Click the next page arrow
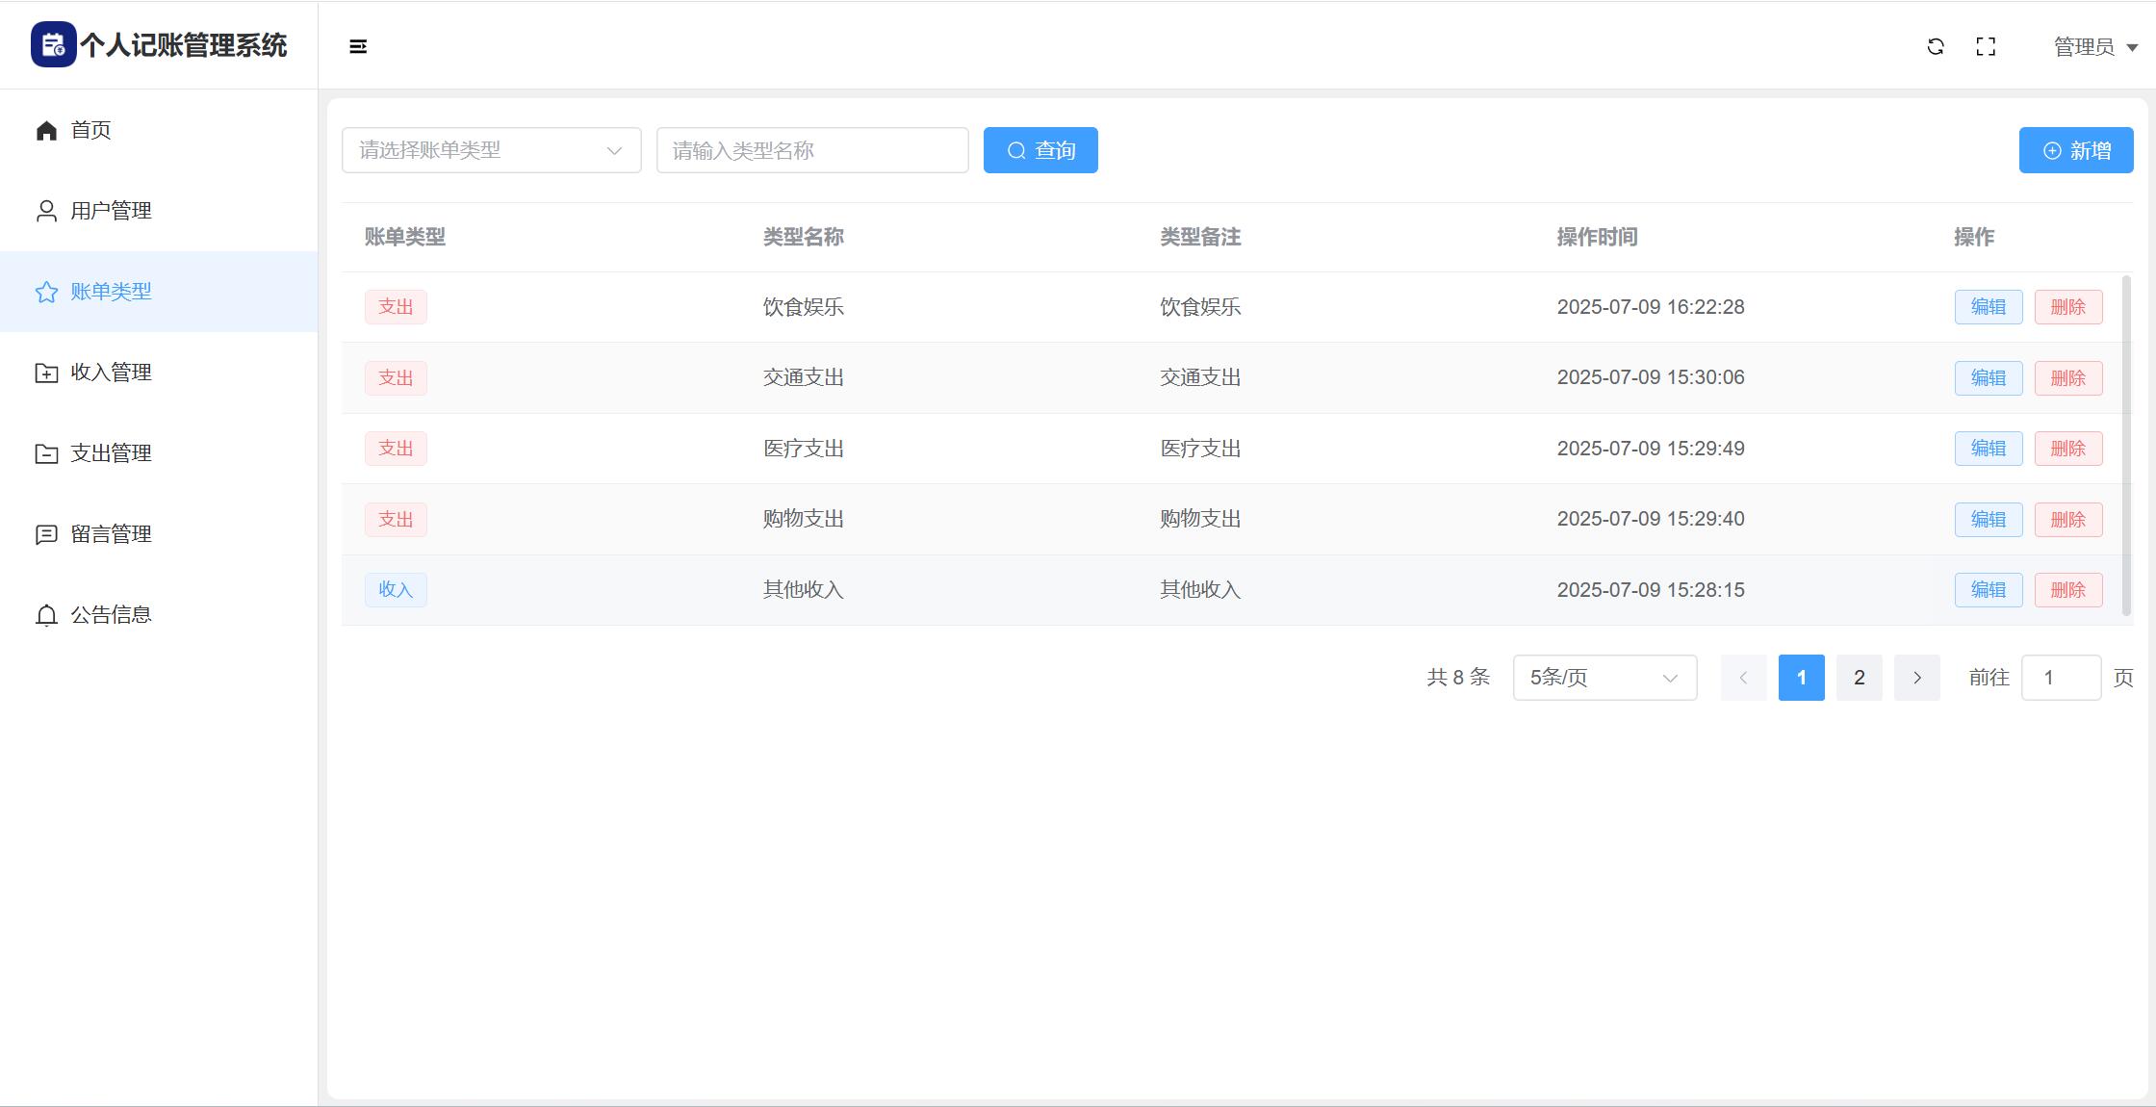This screenshot has height=1107, width=2156. point(1916,678)
